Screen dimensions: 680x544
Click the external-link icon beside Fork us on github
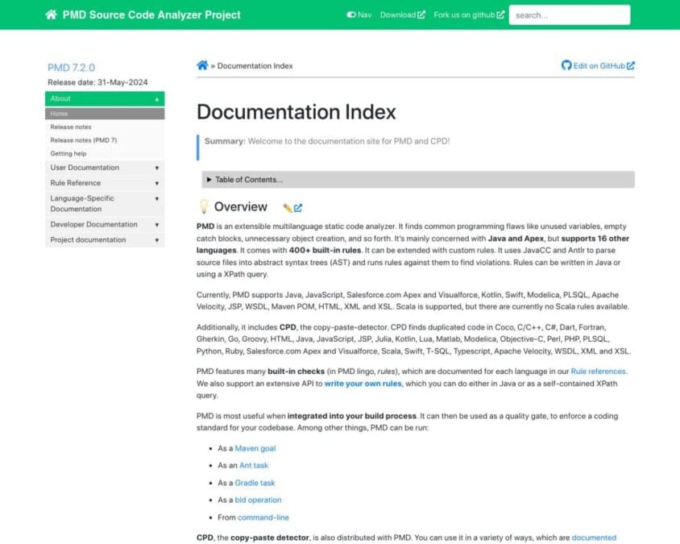[x=500, y=15]
